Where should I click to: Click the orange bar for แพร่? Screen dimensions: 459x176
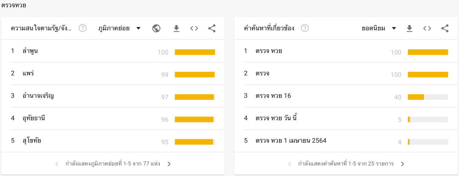coord(195,75)
